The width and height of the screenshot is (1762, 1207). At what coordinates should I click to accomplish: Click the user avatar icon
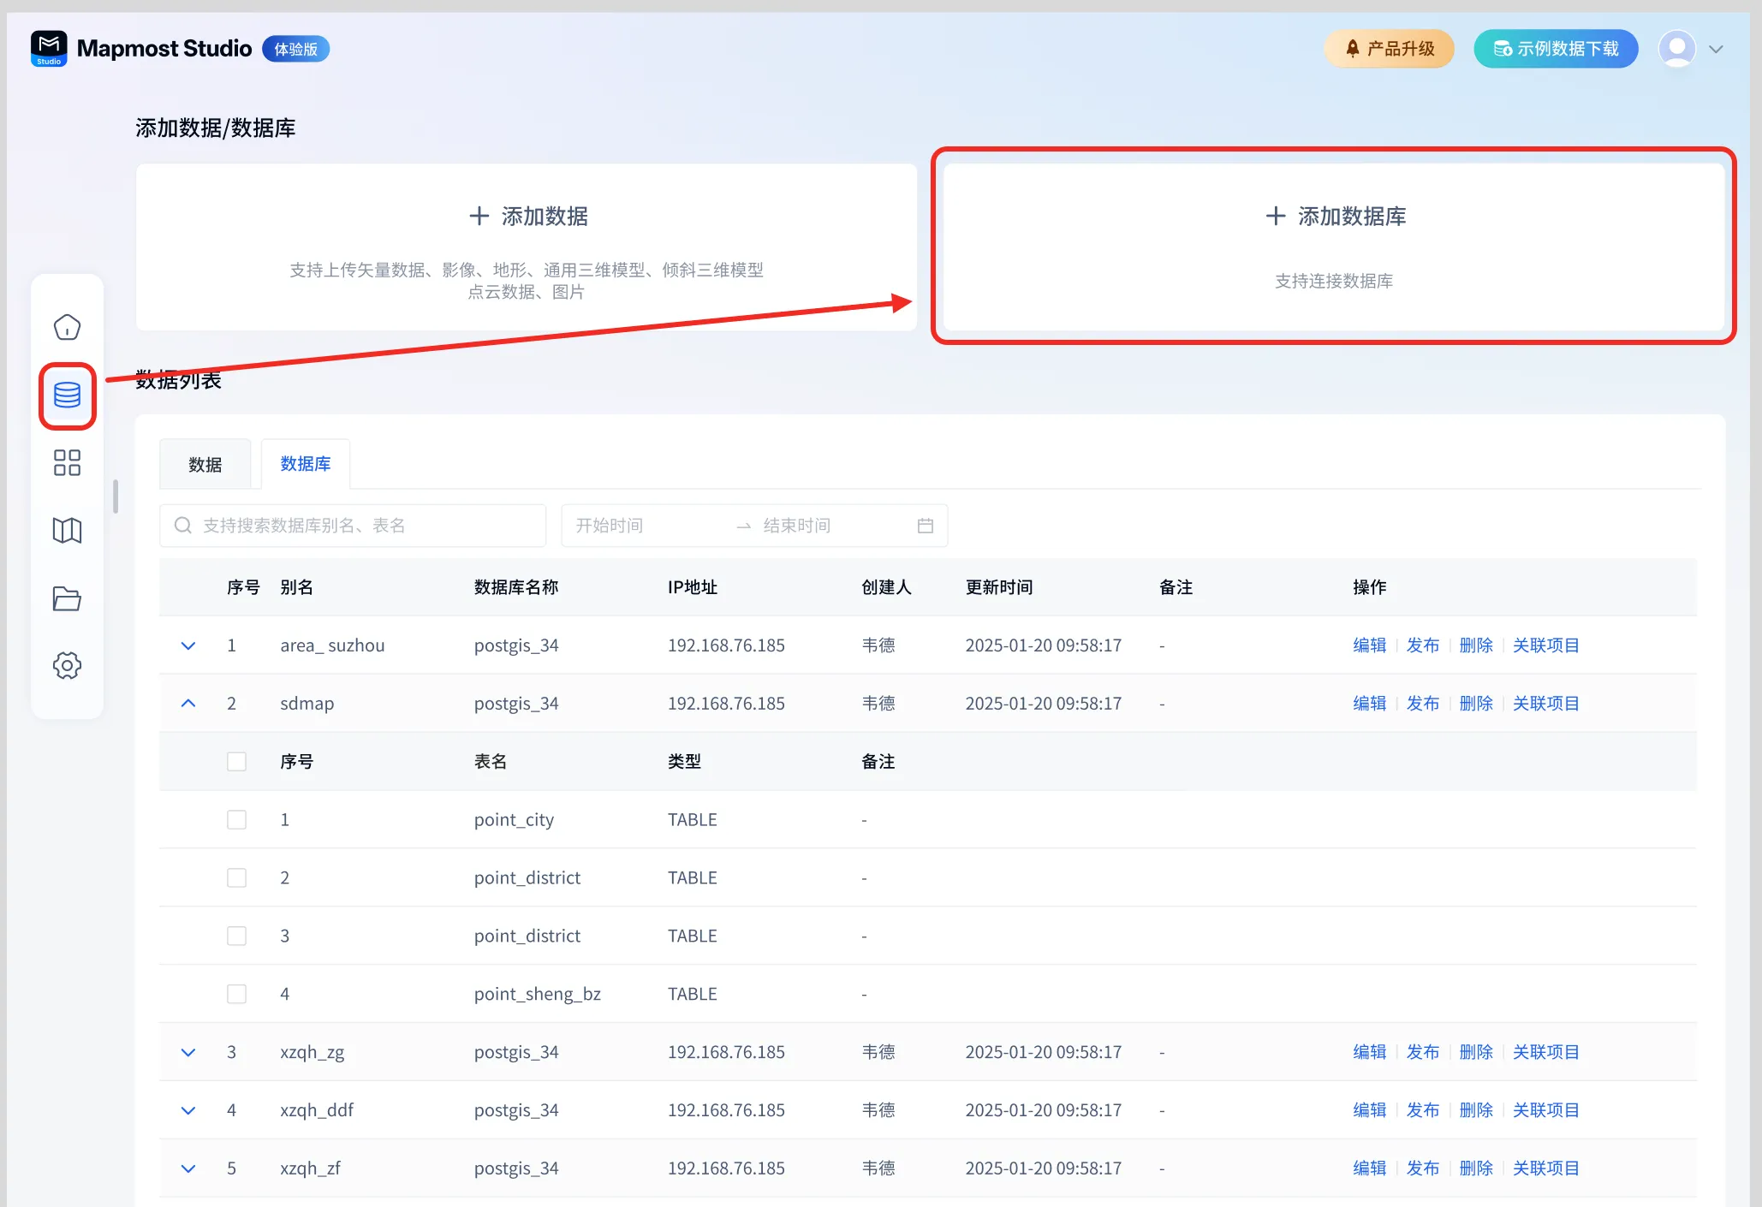click(x=1676, y=49)
